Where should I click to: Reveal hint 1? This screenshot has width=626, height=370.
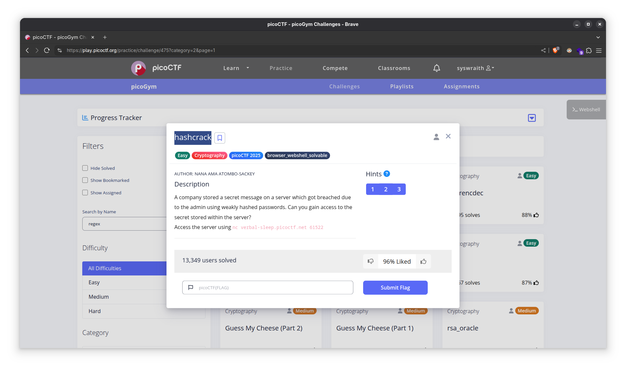[x=373, y=189]
